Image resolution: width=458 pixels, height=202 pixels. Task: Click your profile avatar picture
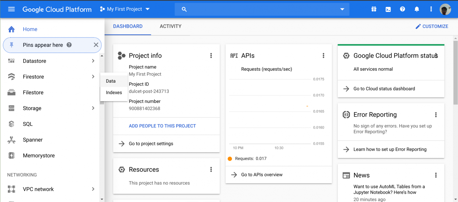[x=445, y=9]
